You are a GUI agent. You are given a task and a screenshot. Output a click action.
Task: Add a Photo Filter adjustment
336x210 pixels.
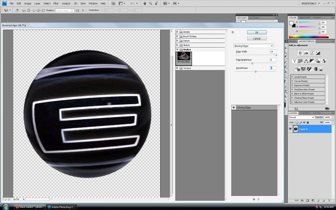[318, 61]
